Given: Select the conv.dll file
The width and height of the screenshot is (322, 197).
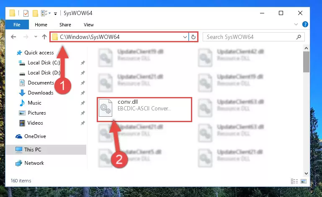Looking at the screenshot, I should coord(144,110).
